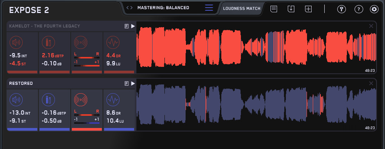Open the help question mark icon
Viewport: 385px width, 149px height.
[x=359, y=9]
